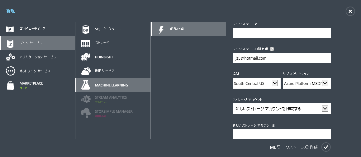This screenshot has height=157, width=361.
Task: Click the Marketplace shopping bag icon
Action: pyautogui.click(x=10, y=86)
